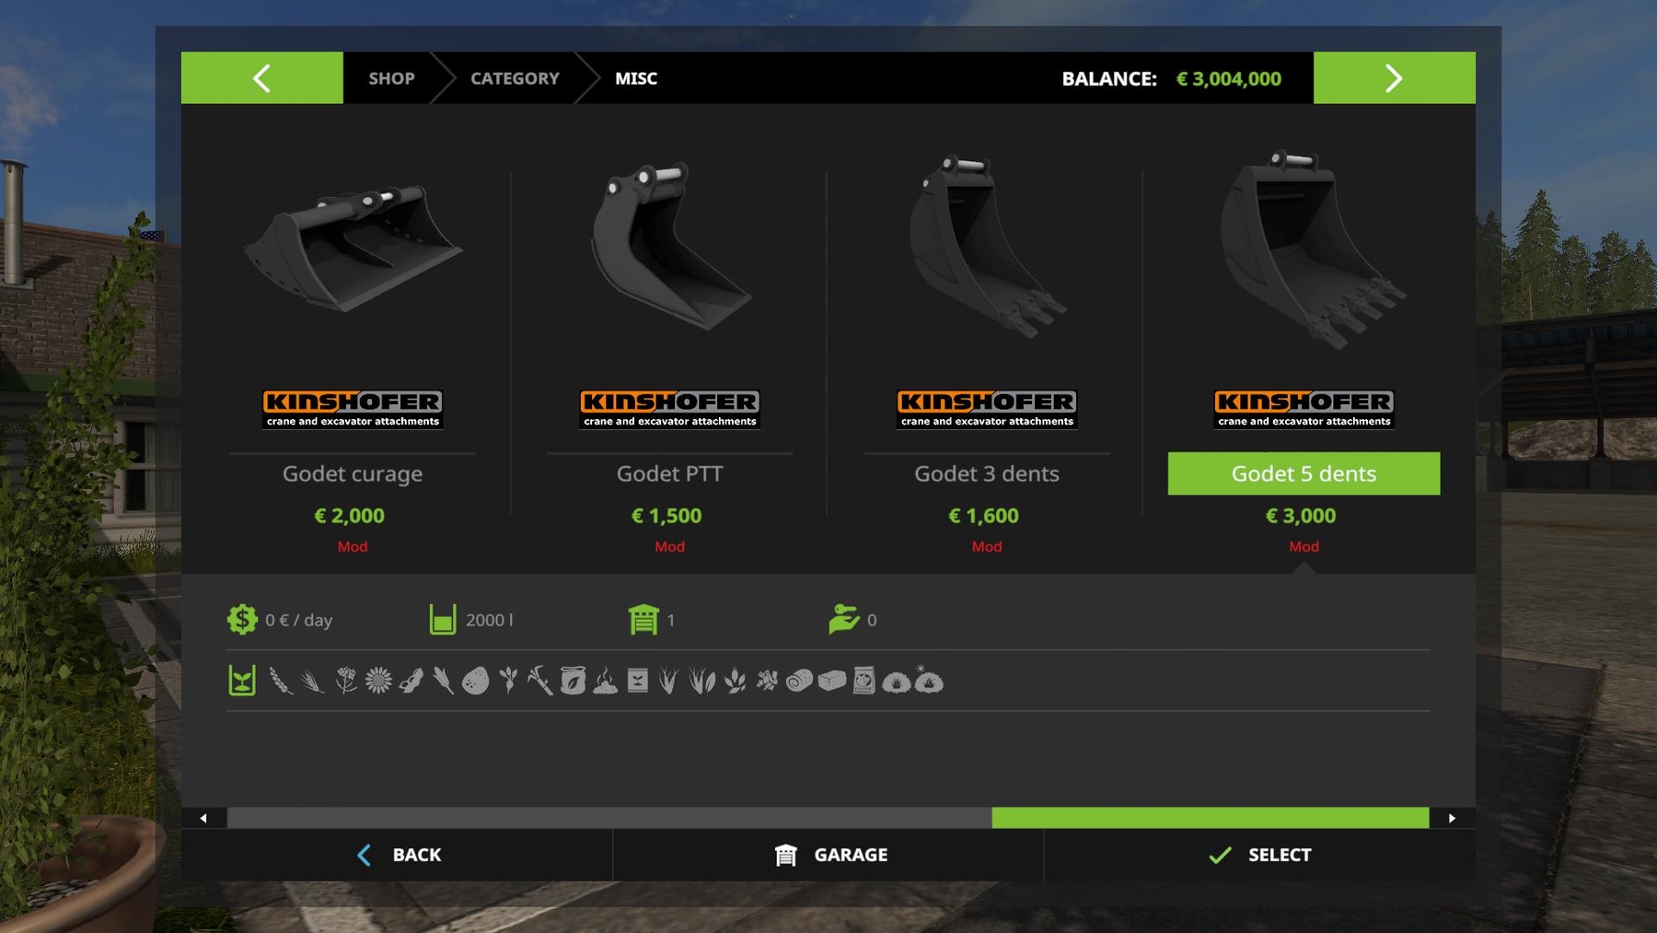
Task: Go to the previous page with left chevron
Action: point(262,78)
